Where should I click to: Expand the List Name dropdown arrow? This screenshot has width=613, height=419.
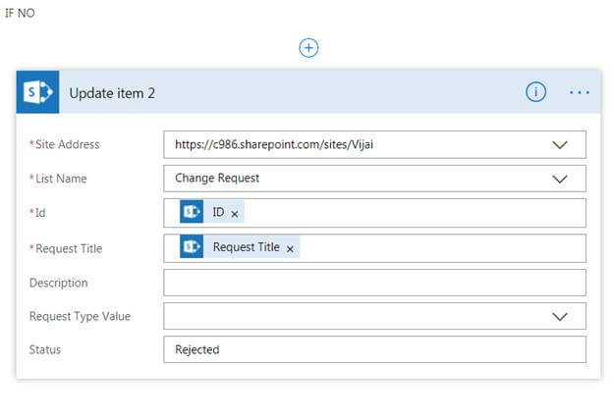(x=560, y=180)
